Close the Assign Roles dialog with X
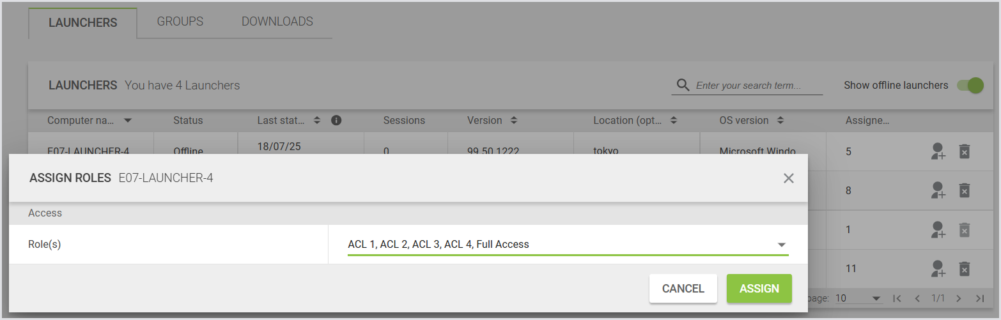The width and height of the screenshot is (1001, 320). coord(789,178)
